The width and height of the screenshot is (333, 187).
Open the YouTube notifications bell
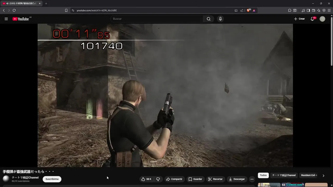[x=312, y=19]
